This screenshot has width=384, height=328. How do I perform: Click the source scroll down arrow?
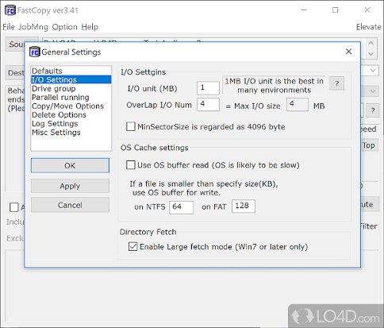pyautogui.click(x=371, y=54)
